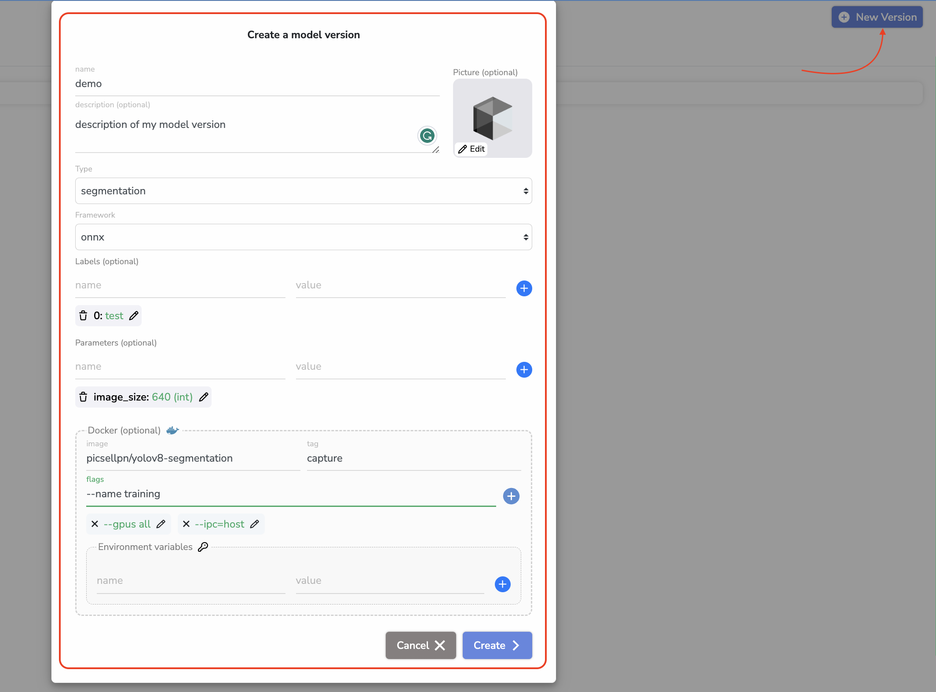The height and width of the screenshot is (692, 936).
Task: Edit the image_size parameter pencil icon
Action: [203, 397]
